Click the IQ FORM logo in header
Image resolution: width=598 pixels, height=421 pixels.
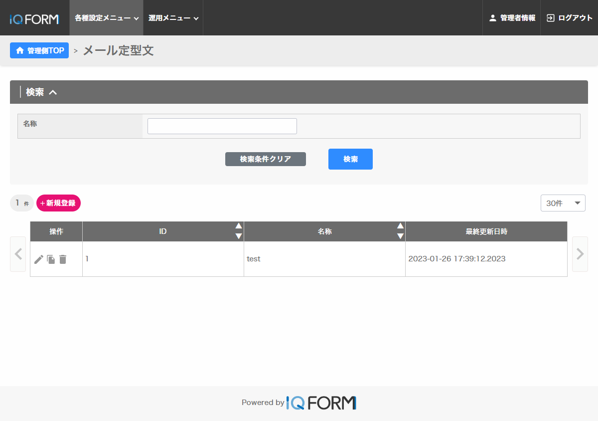click(34, 19)
